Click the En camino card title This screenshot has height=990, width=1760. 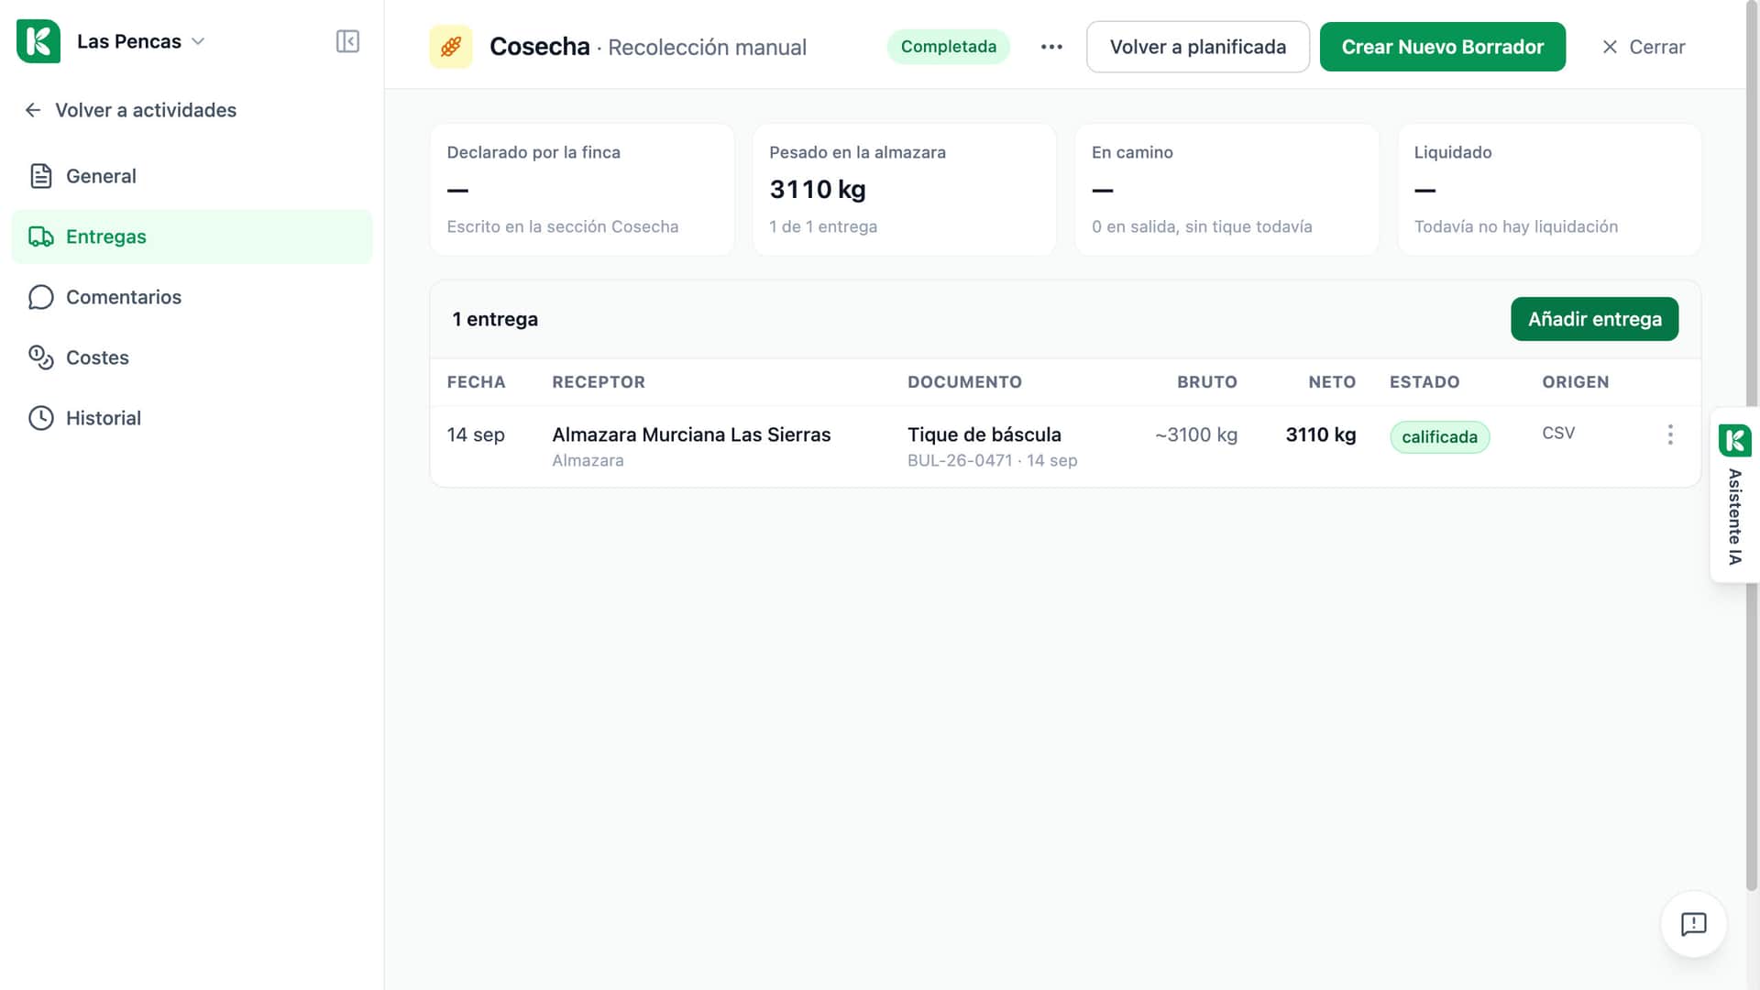pos(1132,152)
